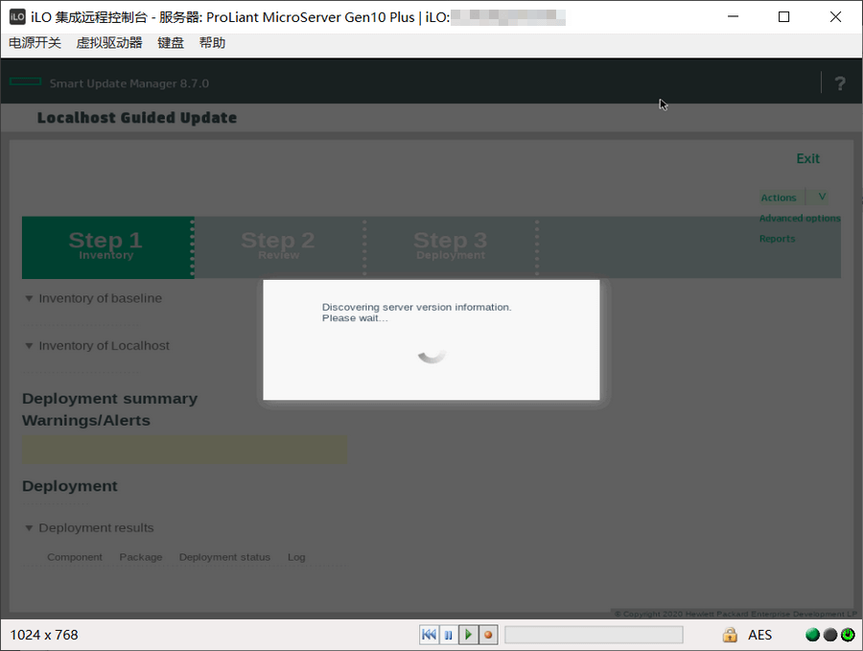Image resolution: width=863 pixels, height=651 pixels.
Task: Open the 键盘 keyboard menu
Action: [x=171, y=43]
